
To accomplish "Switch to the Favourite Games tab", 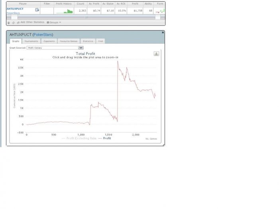I will 69,41.
